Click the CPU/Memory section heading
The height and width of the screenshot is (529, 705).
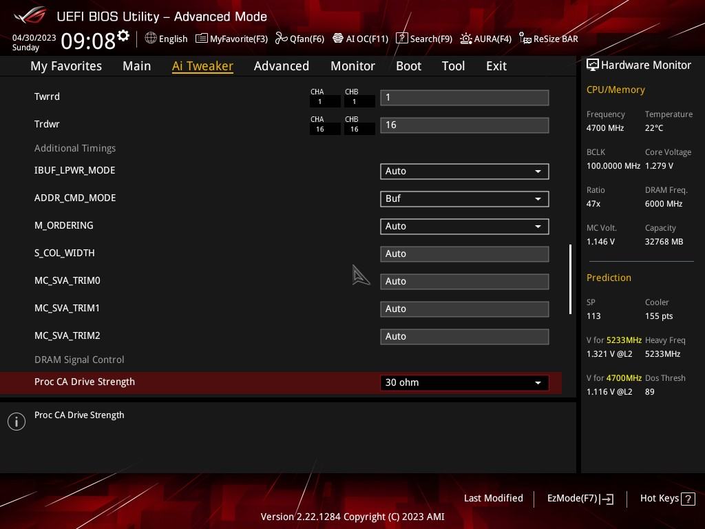615,90
